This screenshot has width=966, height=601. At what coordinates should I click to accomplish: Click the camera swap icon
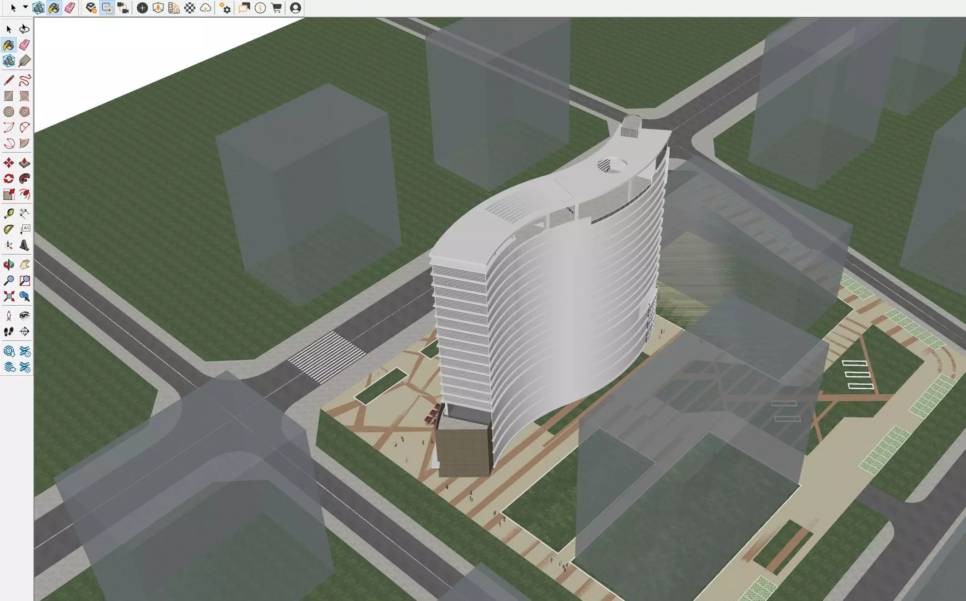123,8
